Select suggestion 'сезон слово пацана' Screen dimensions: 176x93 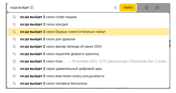pyautogui.click(x=88, y=17)
